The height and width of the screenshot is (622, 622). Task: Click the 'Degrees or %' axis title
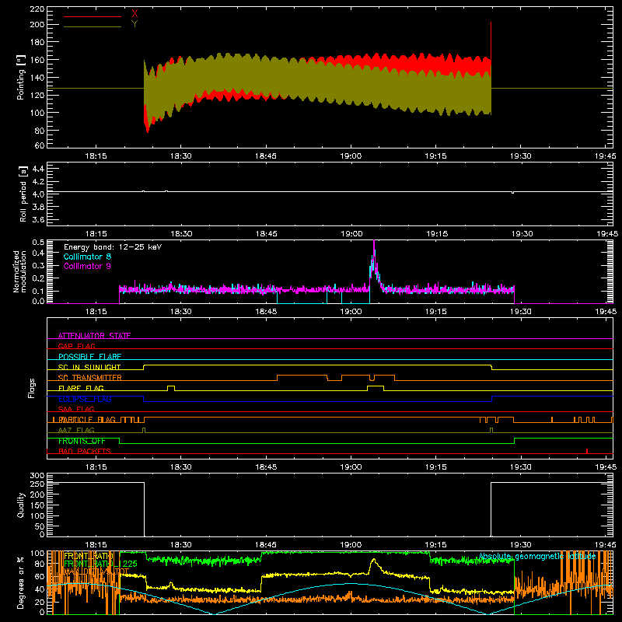21,582
